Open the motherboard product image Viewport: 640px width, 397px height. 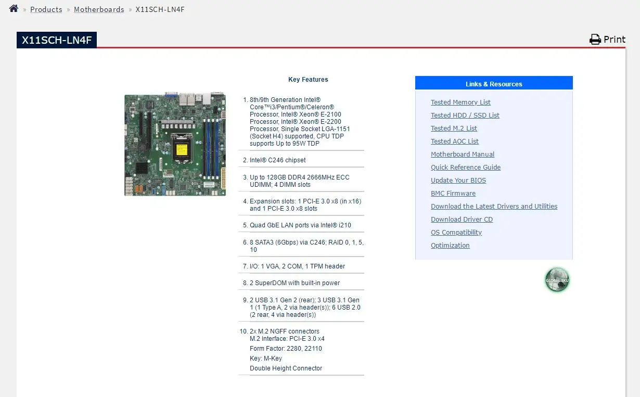coord(175,143)
